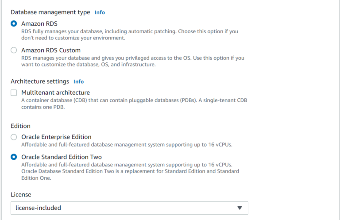This screenshot has width=340, height=220.
Task: Click the "Oracle Standard Edition Two" label text
Action: (62, 157)
